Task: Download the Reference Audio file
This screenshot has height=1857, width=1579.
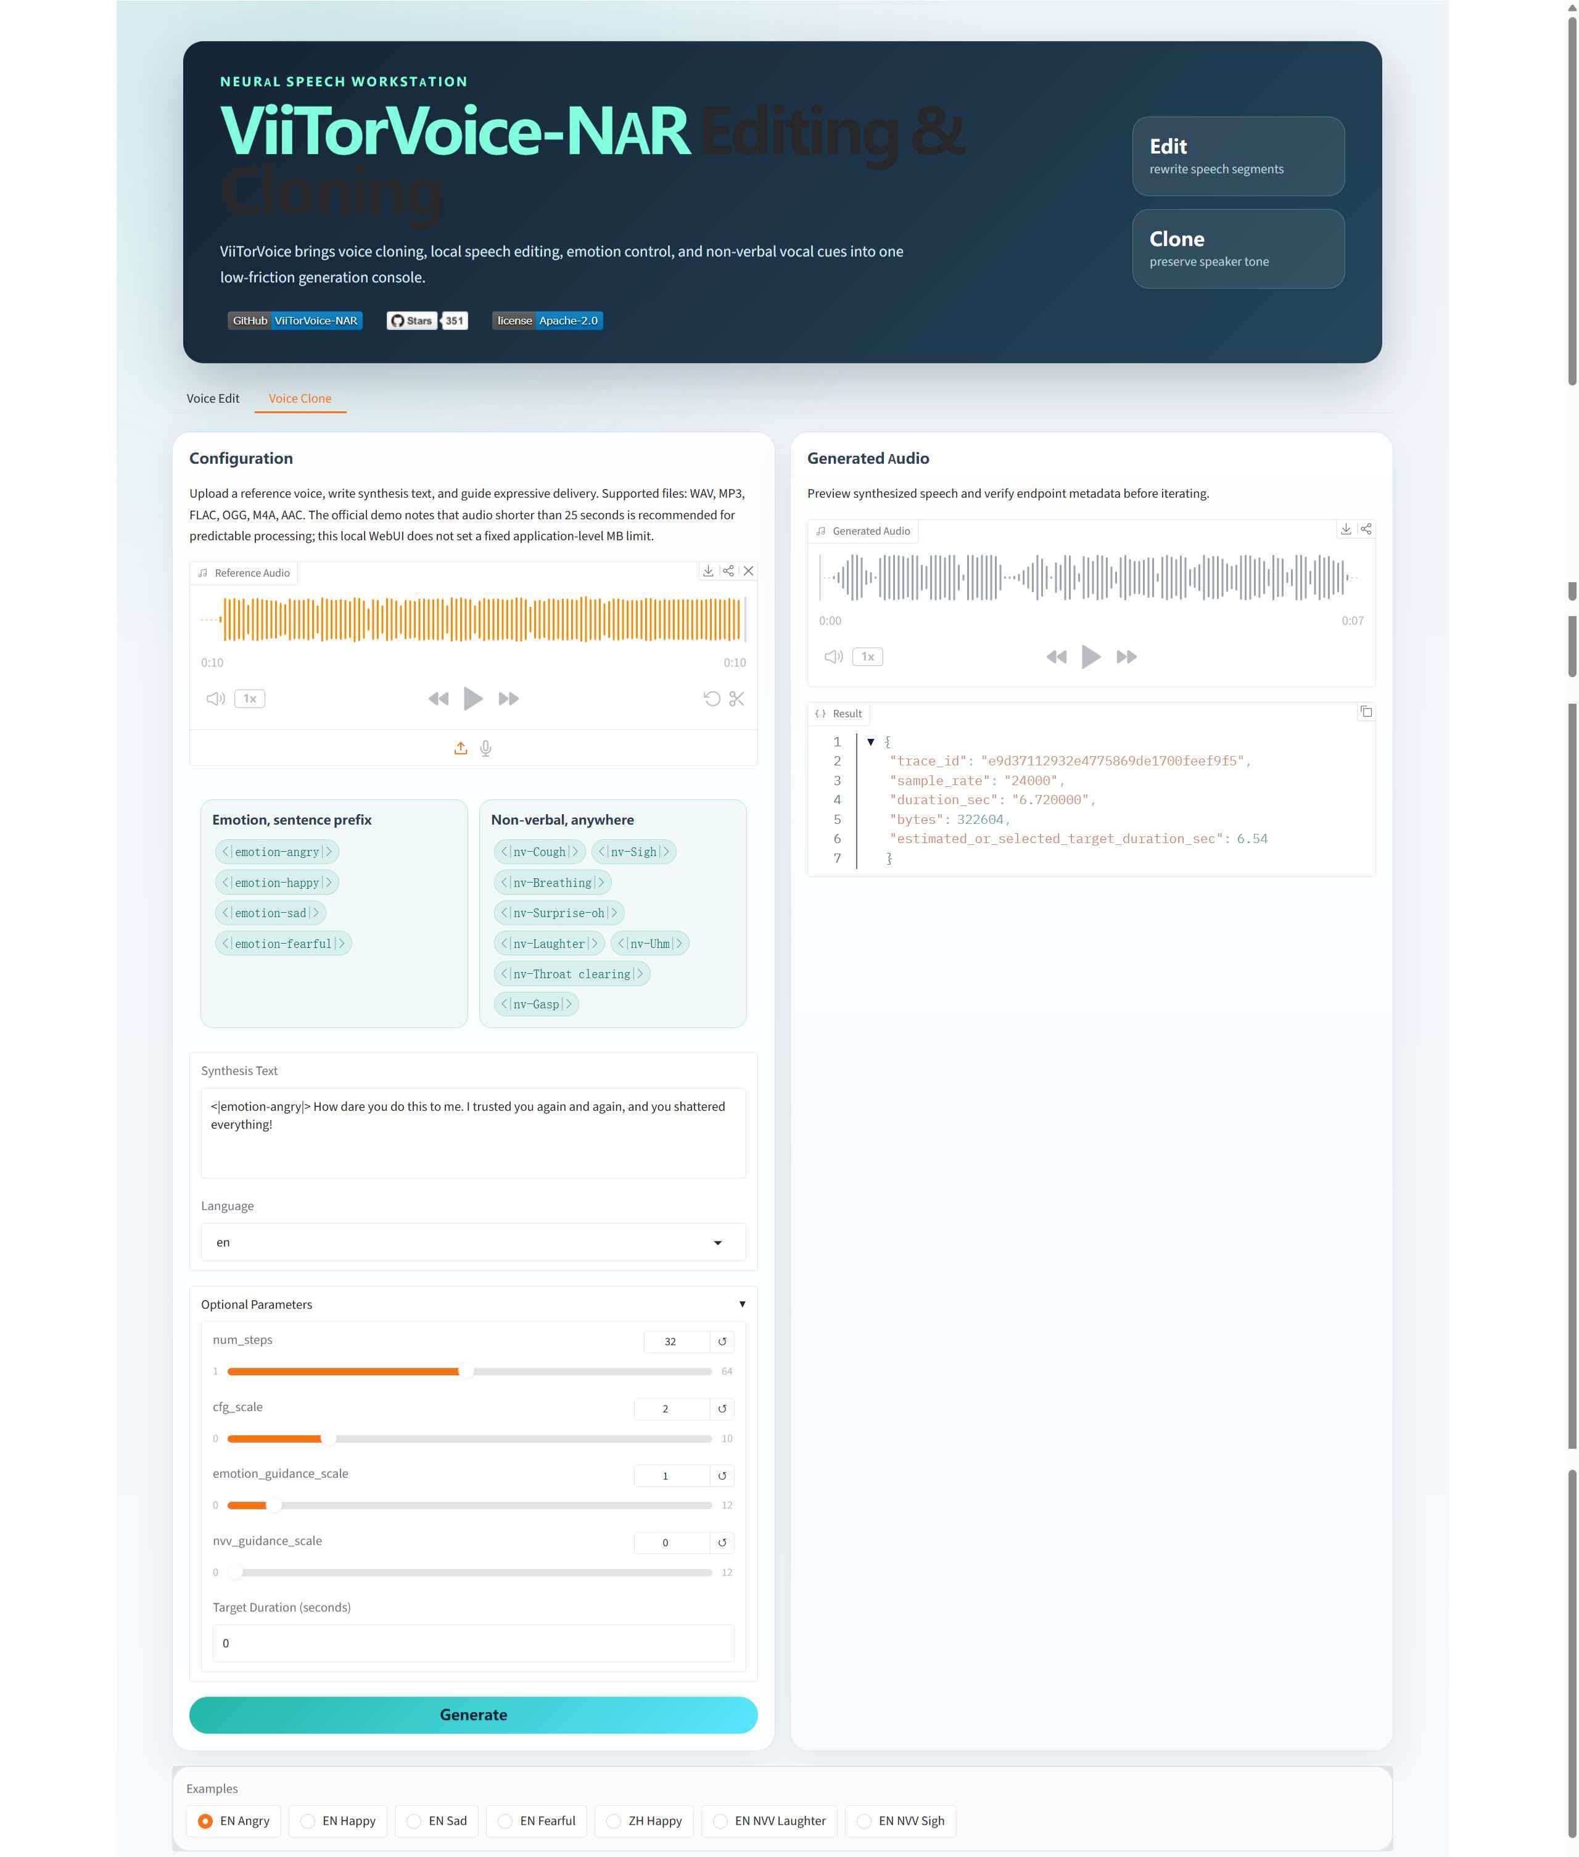Action: pyautogui.click(x=708, y=571)
